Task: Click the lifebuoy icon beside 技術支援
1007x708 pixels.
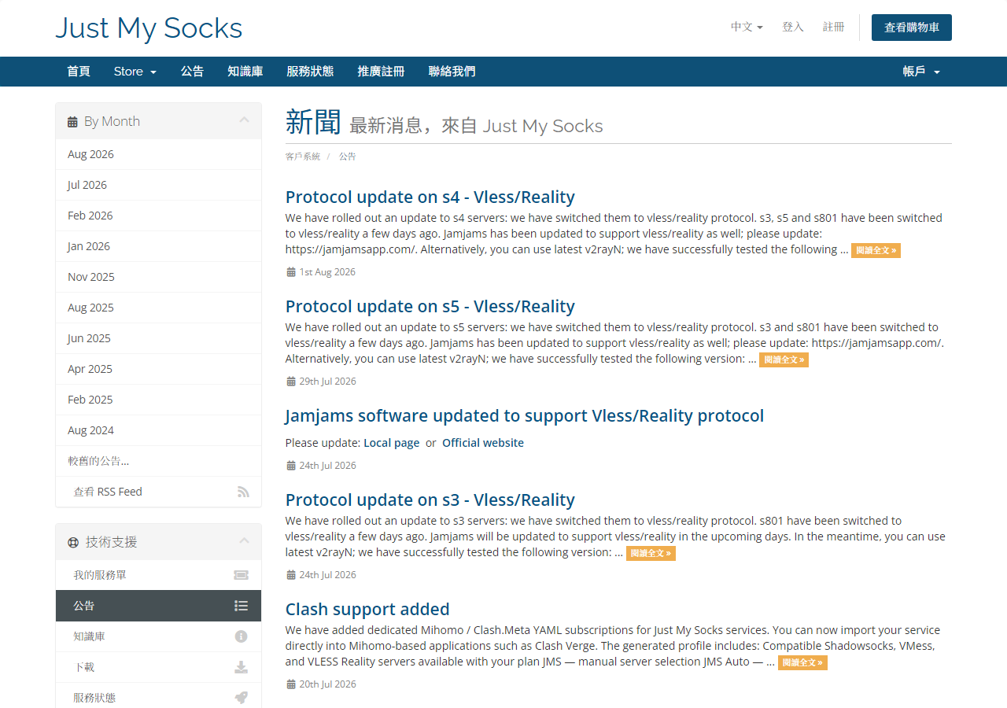Action: coord(73,542)
